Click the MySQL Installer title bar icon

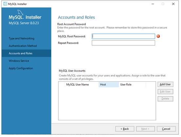pos(5,4)
